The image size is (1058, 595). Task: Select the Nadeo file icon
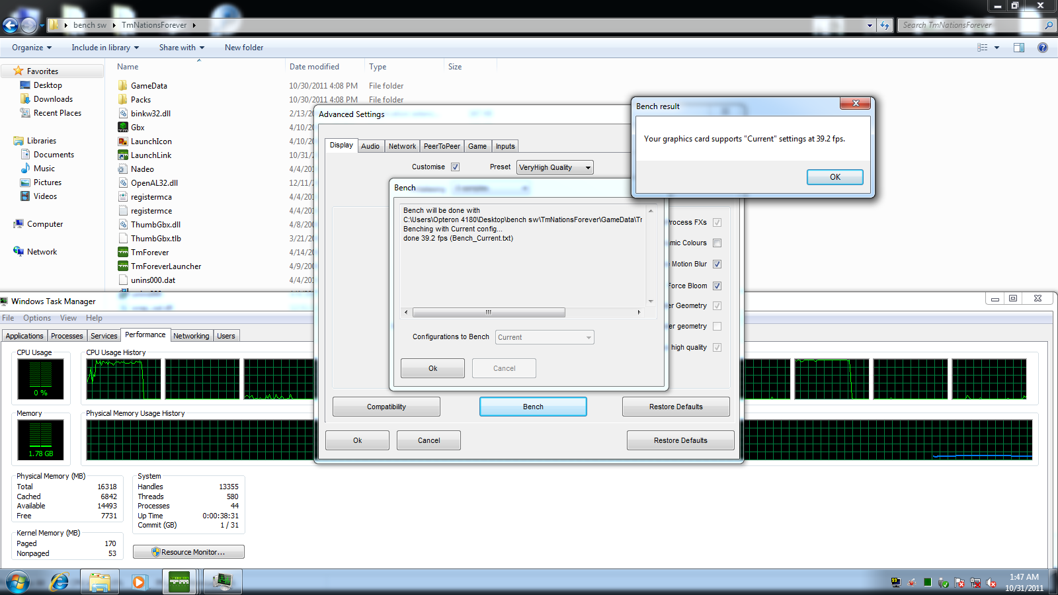tap(123, 169)
